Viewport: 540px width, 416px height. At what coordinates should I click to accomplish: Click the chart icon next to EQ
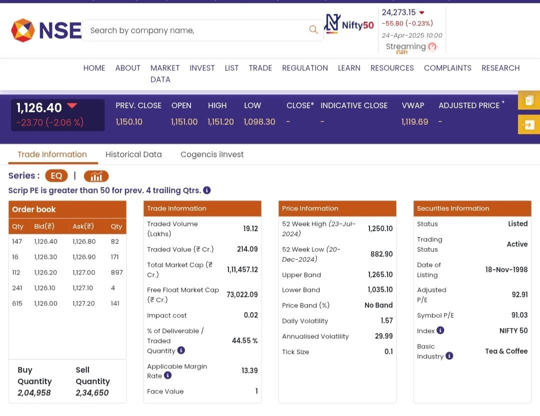click(x=96, y=176)
